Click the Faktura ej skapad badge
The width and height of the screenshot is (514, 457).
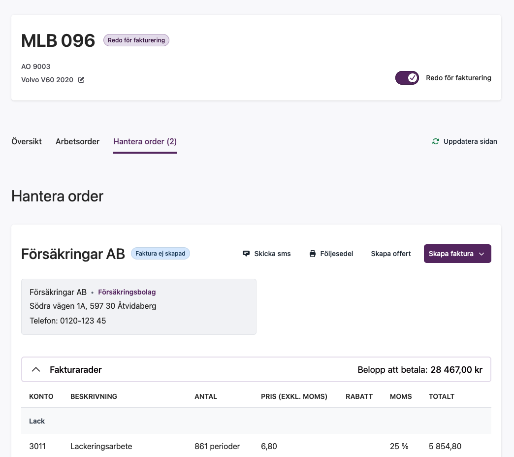point(161,253)
